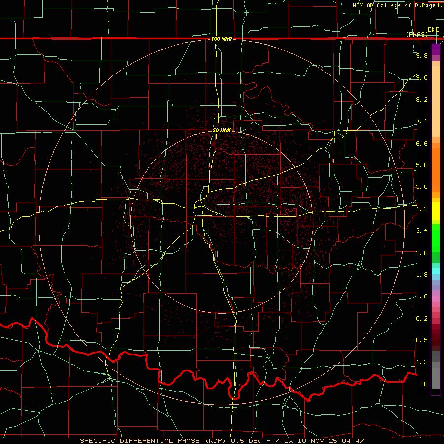
Task: Click the 8.2 color scale value
Action: [422, 99]
